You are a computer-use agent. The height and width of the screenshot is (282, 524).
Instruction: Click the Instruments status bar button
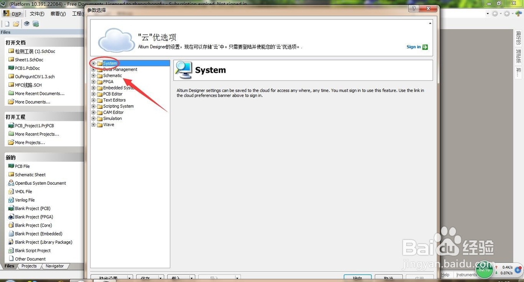pos(466,275)
